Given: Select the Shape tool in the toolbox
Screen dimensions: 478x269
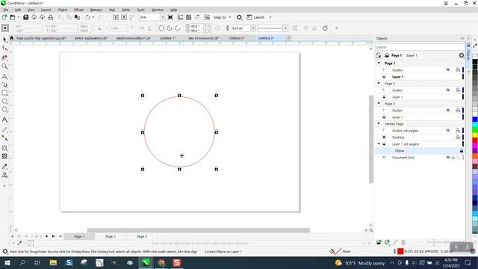Looking at the screenshot, I should click(4, 48).
